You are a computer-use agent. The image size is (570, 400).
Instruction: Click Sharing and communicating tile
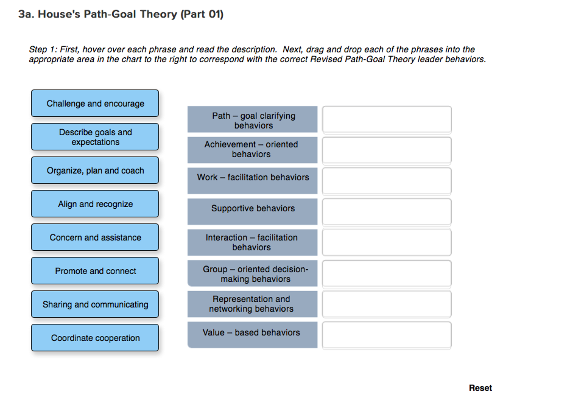point(95,304)
